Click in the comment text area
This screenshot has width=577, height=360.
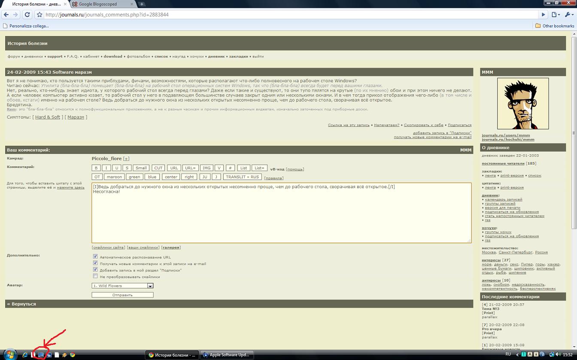click(x=281, y=213)
